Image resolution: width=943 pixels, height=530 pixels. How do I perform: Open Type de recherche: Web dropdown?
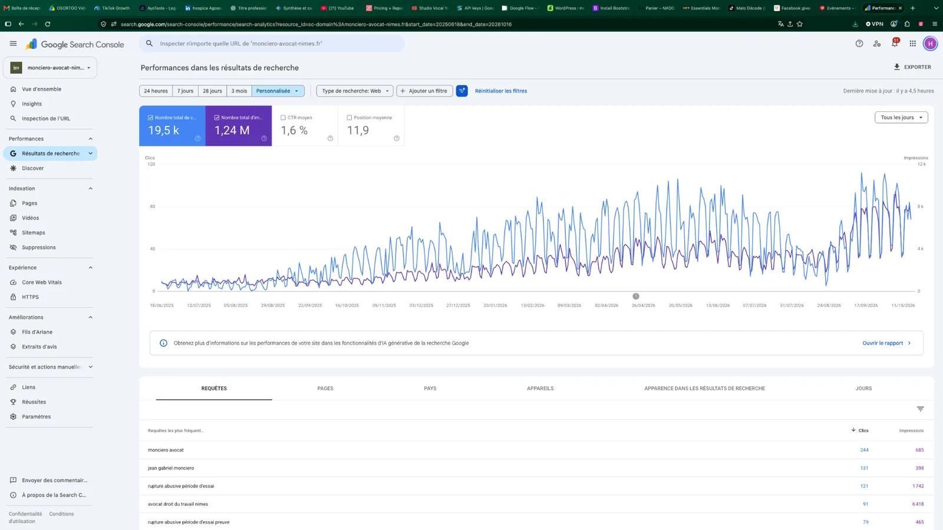[x=355, y=91]
